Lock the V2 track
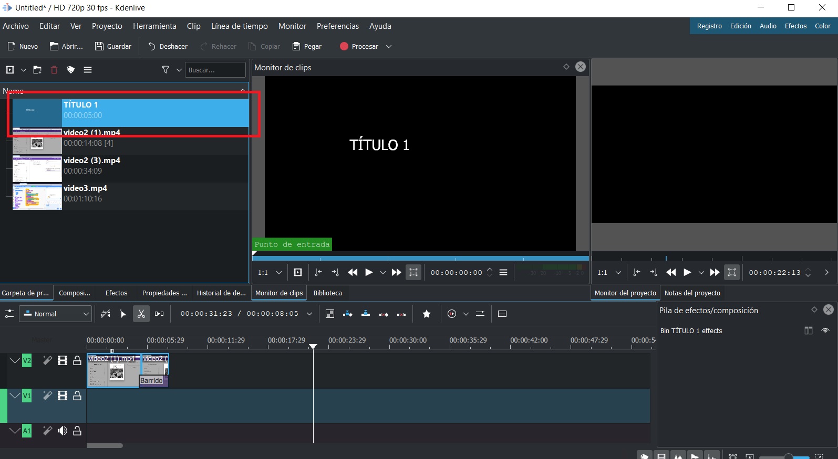Viewport: 838px width, 459px height. [77, 360]
